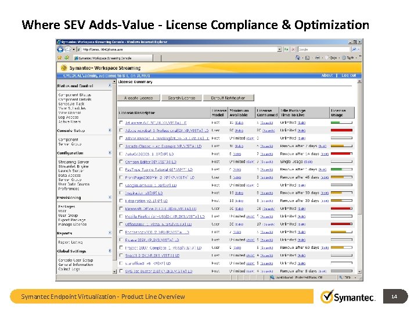Collapse the Status and Control section
This screenshot has width=418, height=314.
(110, 85)
